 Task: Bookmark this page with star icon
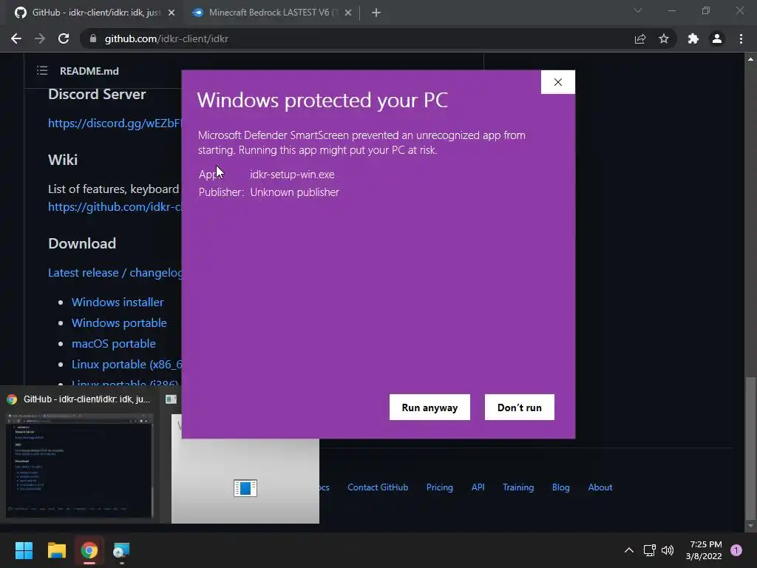point(664,38)
